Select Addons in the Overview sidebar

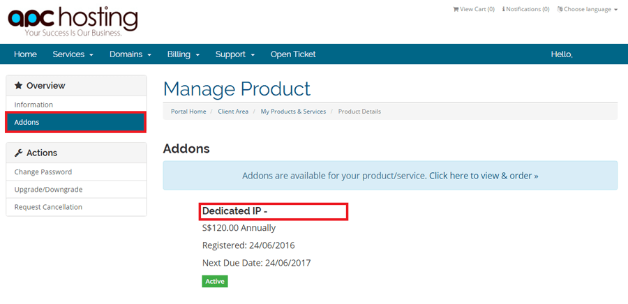click(x=76, y=123)
